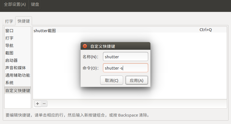Image resolution: width=231 pixels, height=124 pixels.
Task: Click the 命令(O) input field
Action: [126, 68]
